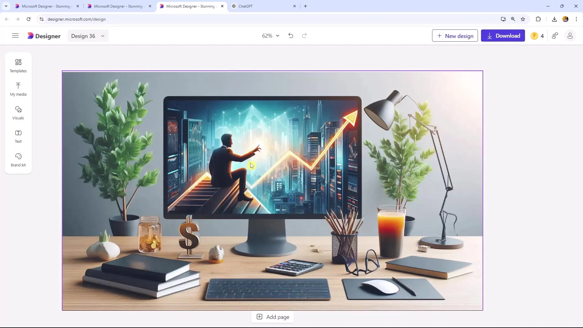Select the Text tool panel
The height and width of the screenshot is (328, 583).
point(18,136)
